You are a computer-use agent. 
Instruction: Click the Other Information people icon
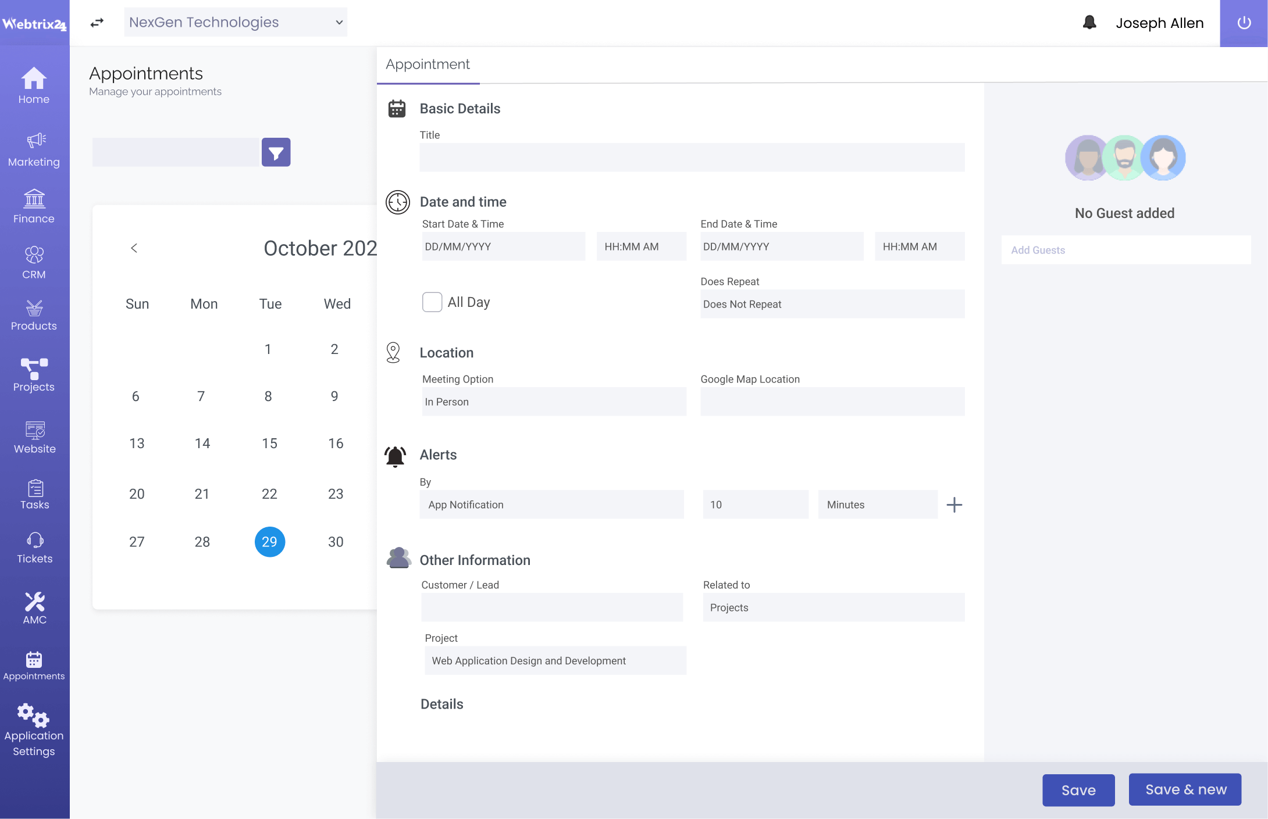(x=398, y=558)
